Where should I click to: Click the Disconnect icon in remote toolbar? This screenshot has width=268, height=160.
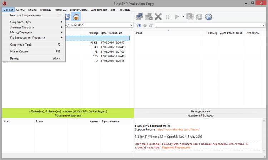pyautogui.click(x=149, y=17)
